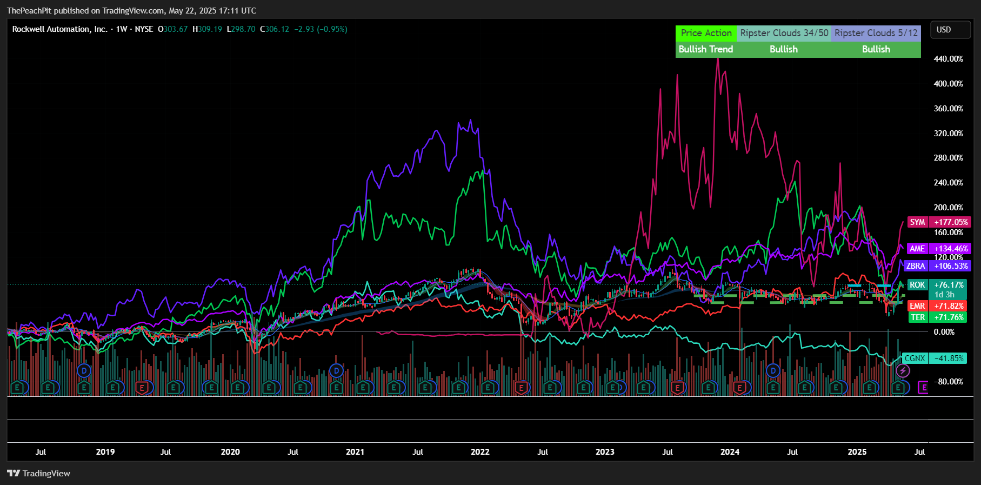Click the SYM +177.05% price label
The width and height of the screenshot is (981, 485).
pos(939,222)
